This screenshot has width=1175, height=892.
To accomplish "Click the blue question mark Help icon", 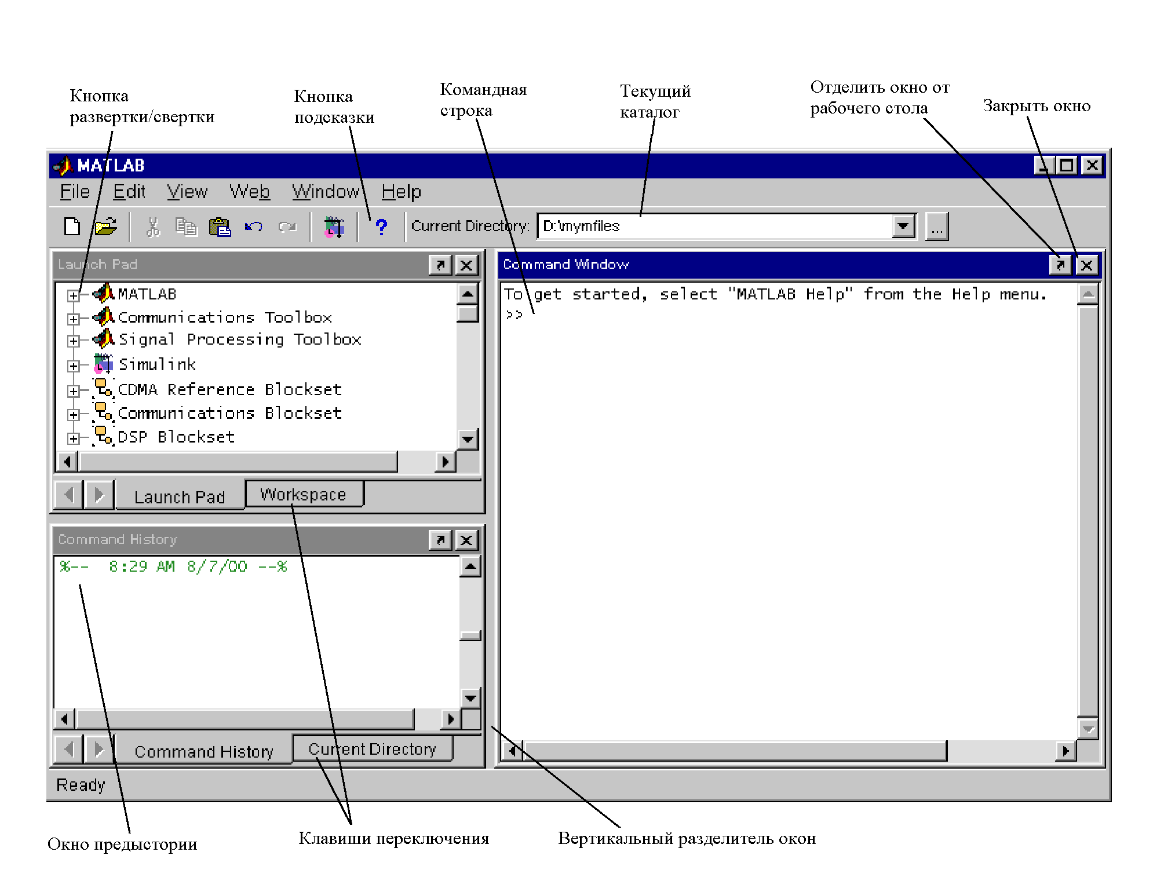I will tap(381, 226).
